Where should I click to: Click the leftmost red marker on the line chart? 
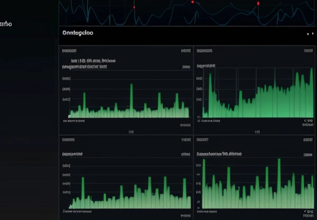point(134,7)
